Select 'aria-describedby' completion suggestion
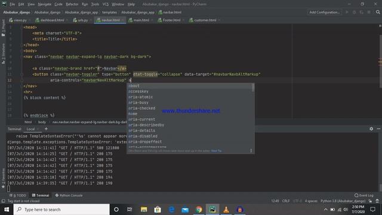 point(189,125)
